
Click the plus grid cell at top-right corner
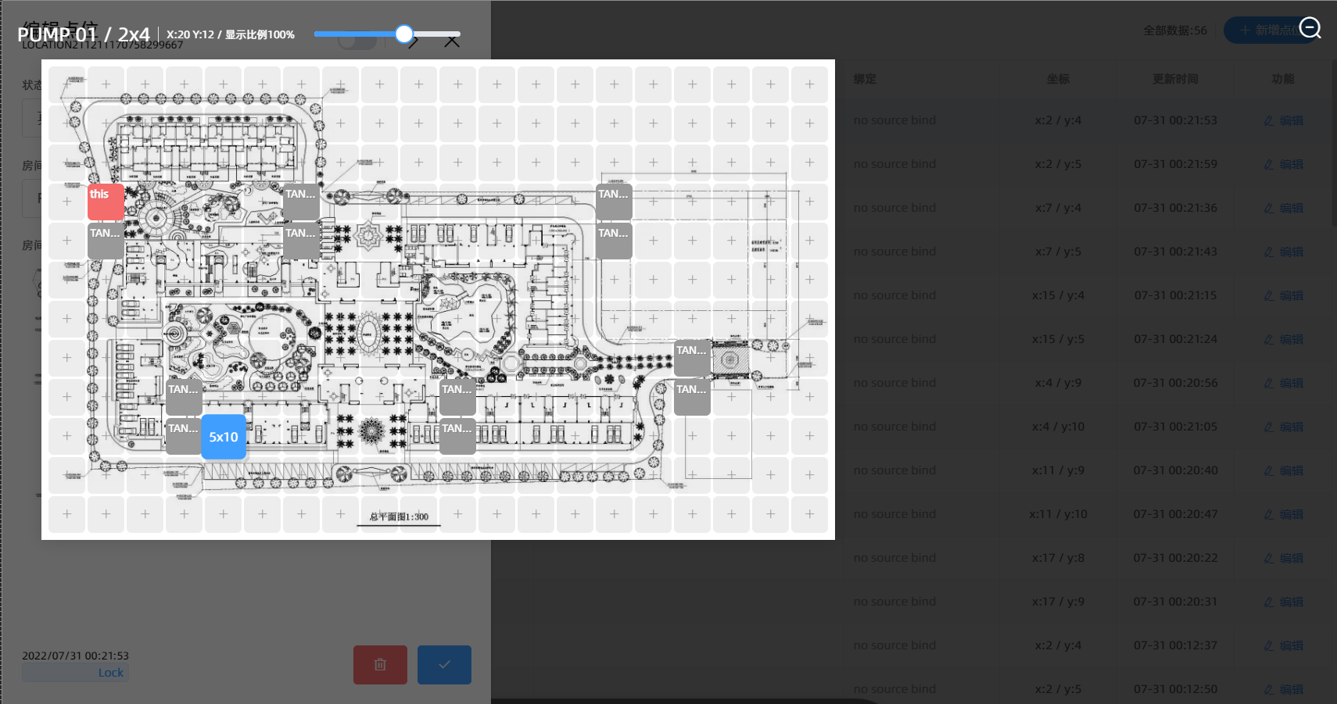click(x=809, y=84)
